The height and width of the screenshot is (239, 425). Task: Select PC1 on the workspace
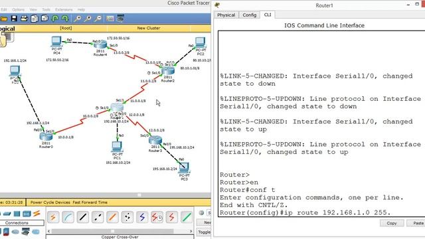[117, 147]
